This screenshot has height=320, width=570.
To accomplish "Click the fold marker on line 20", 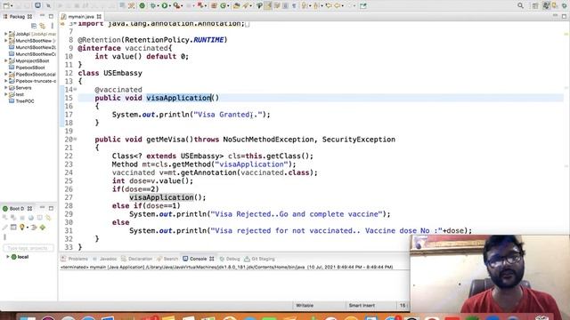I will click(75, 139).
